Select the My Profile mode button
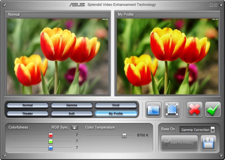 [116, 113]
